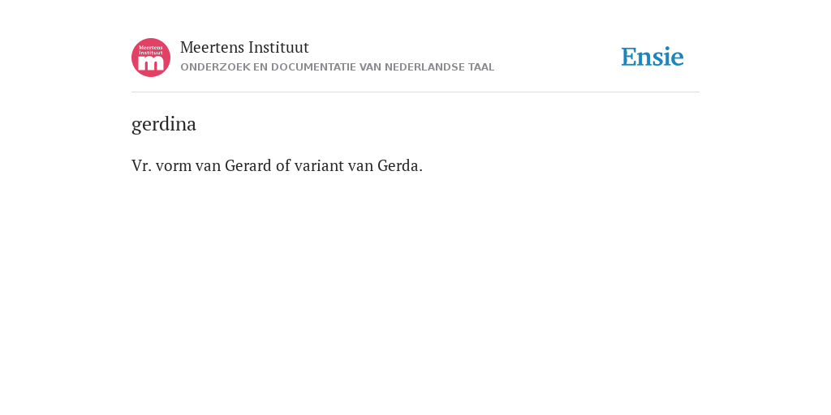The width and height of the screenshot is (831, 415).
Task: Click the abbreviation "Vr." in the definition
Action: [141, 165]
